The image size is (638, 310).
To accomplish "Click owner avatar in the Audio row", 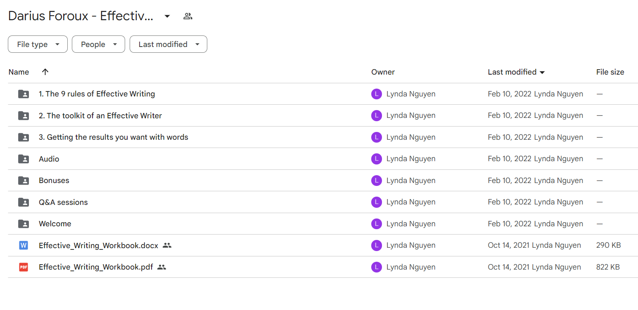I will click(x=377, y=159).
